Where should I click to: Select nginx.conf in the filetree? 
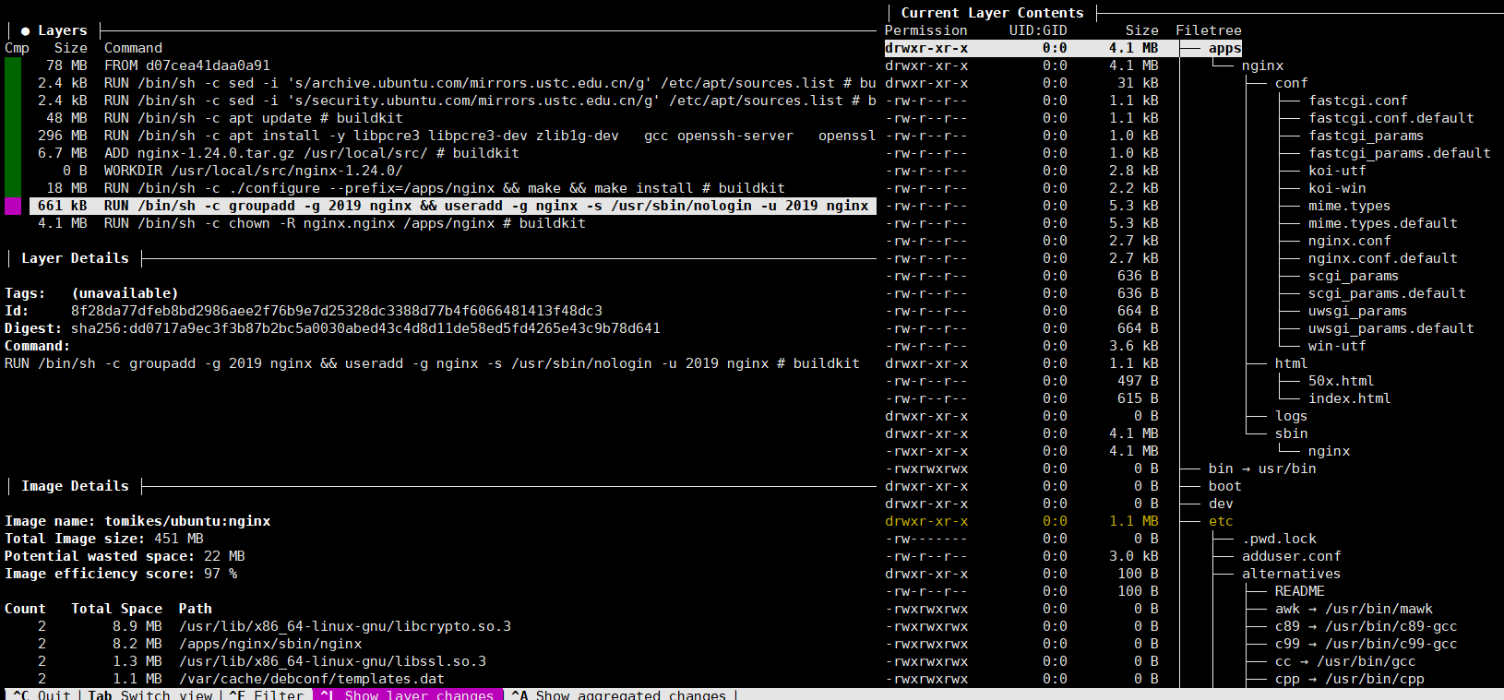coord(1349,241)
